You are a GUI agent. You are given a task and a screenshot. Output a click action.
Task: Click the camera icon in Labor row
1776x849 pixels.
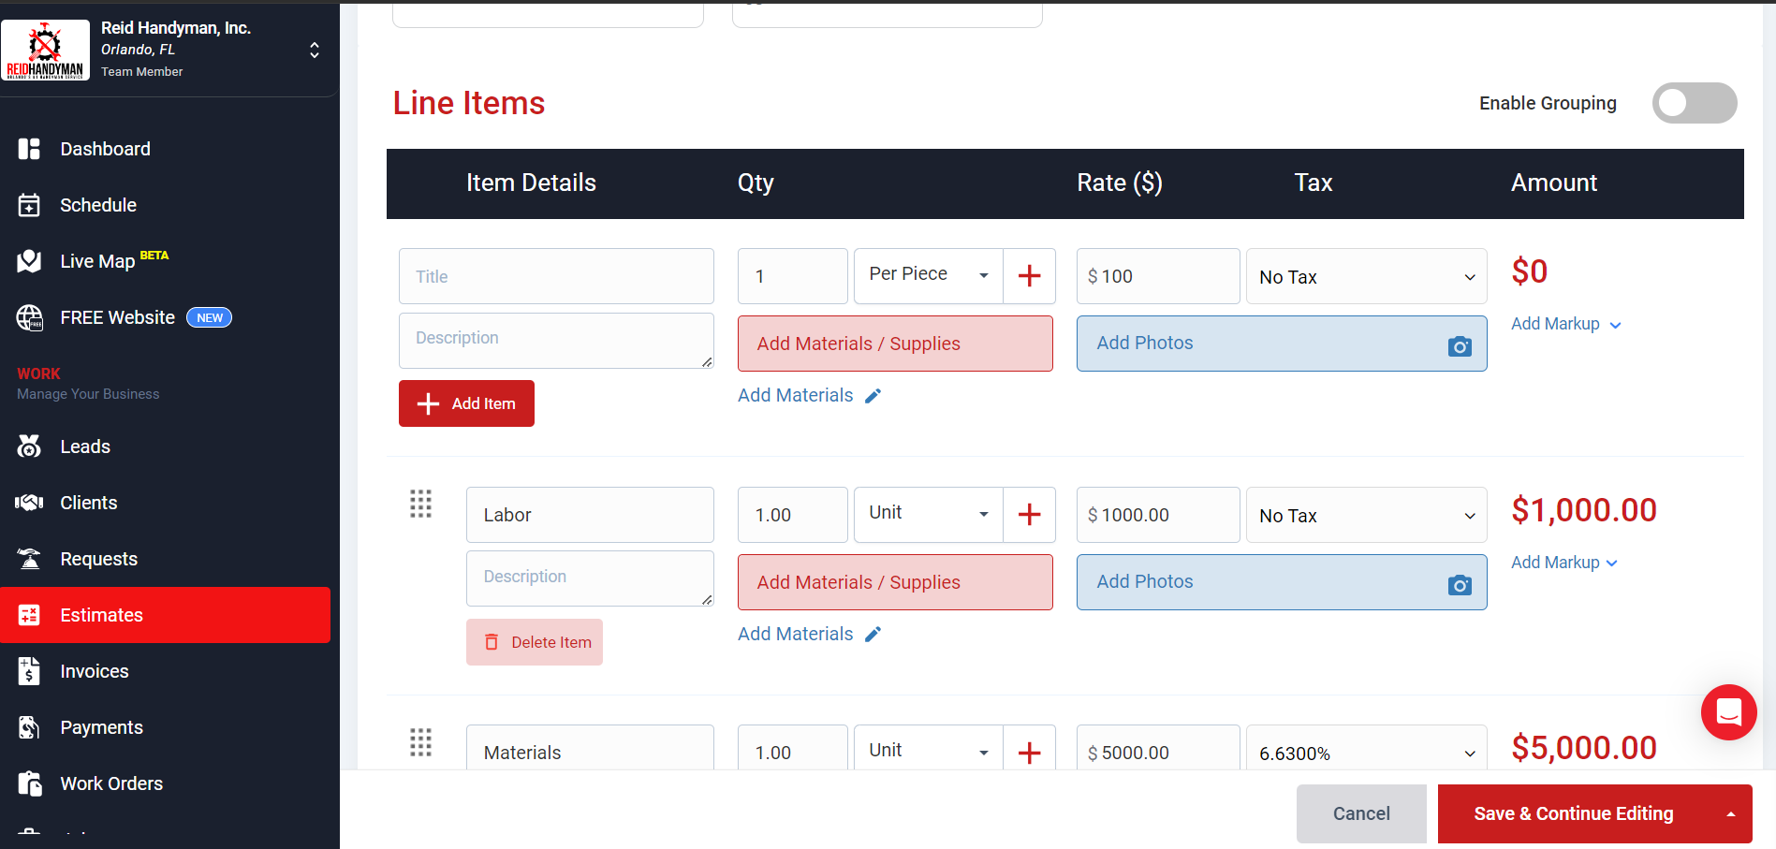[1459, 585]
